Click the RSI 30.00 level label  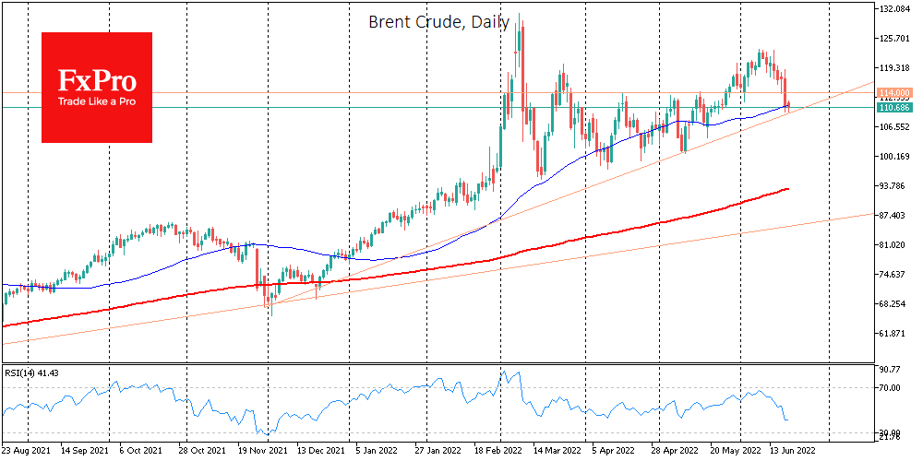point(890,431)
